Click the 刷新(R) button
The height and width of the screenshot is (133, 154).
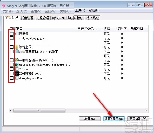90,119
